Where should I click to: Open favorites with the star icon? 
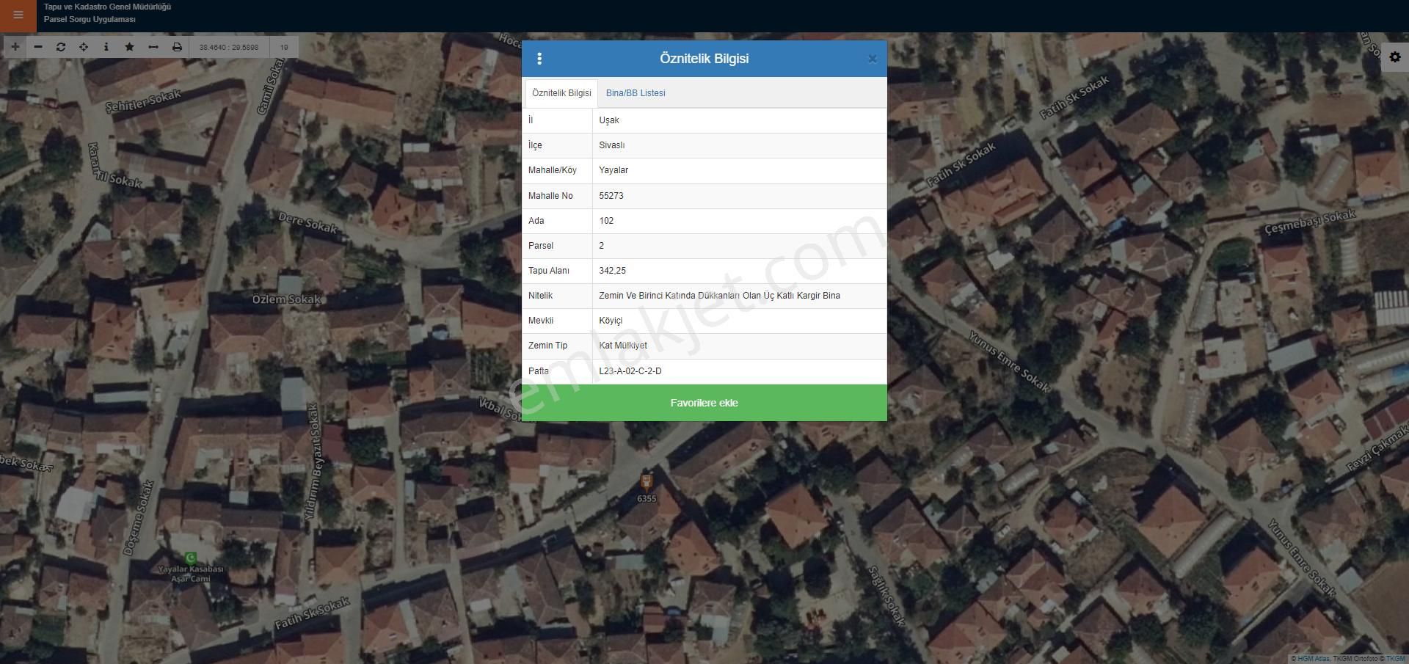coord(130,47)
